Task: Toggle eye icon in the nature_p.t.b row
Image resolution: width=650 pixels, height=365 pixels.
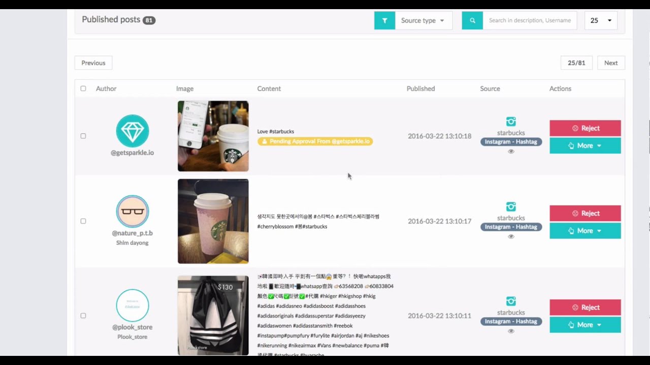Action: 511,237
